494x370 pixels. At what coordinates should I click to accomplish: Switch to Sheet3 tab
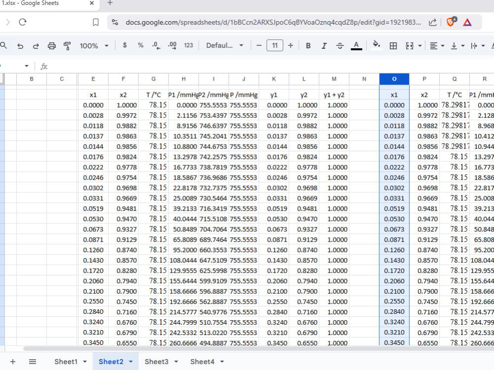point(157,362)
